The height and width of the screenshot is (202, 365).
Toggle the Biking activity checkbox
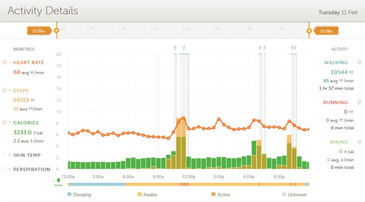(x=359, y=142)
